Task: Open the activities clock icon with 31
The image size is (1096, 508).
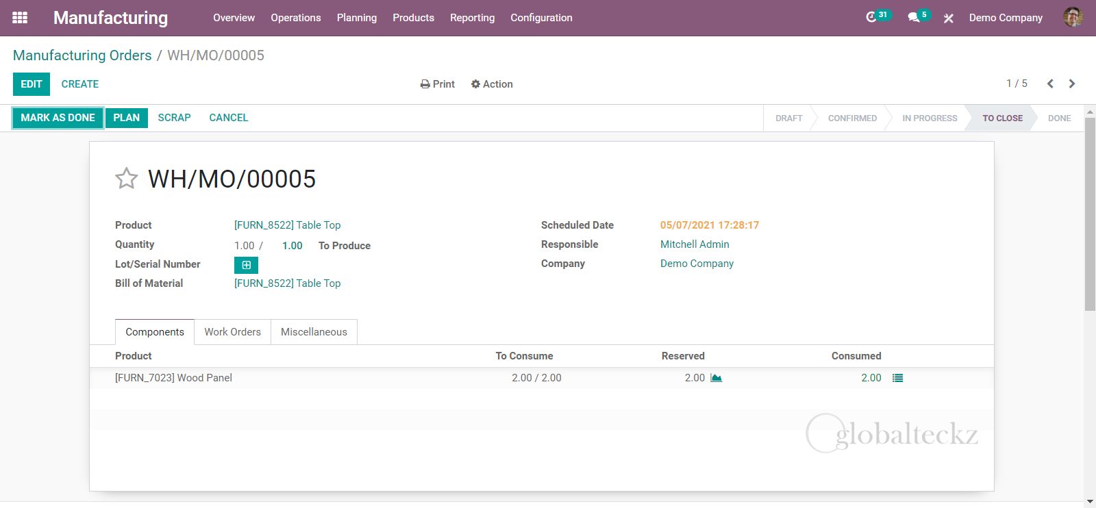Action: point(877,16)
